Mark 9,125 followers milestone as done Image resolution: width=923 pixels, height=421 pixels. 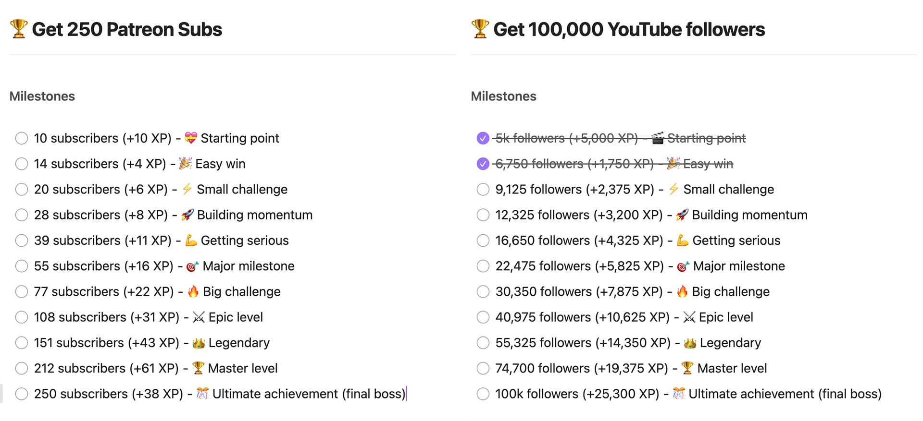483,190
